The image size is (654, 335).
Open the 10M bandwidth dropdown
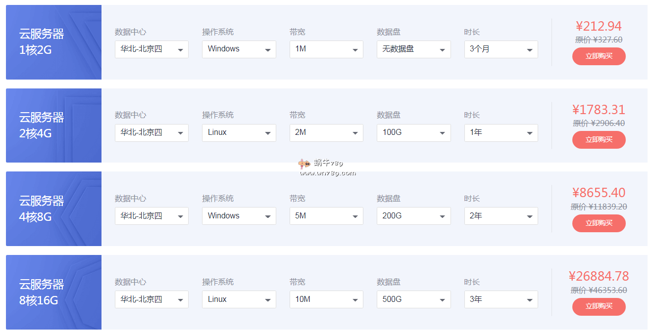[x=326, y=299]
